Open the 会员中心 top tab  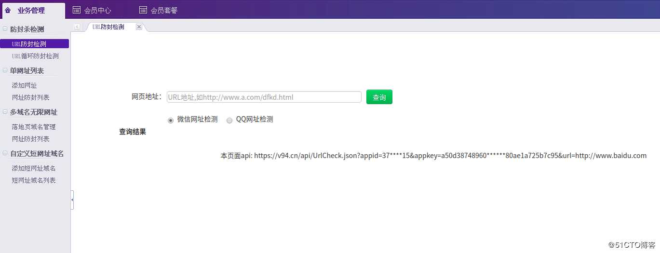point(92,11)
